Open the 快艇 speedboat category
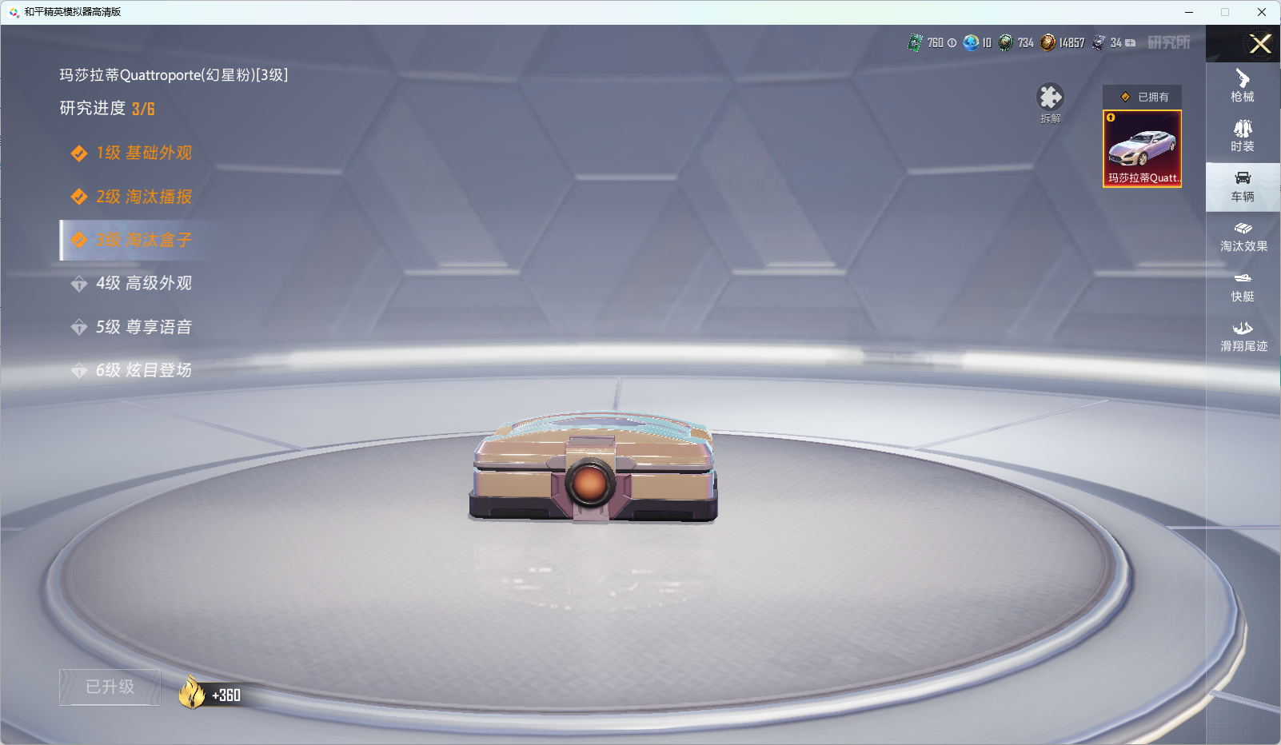1281x745 pixels. [x=1242, y=286]
